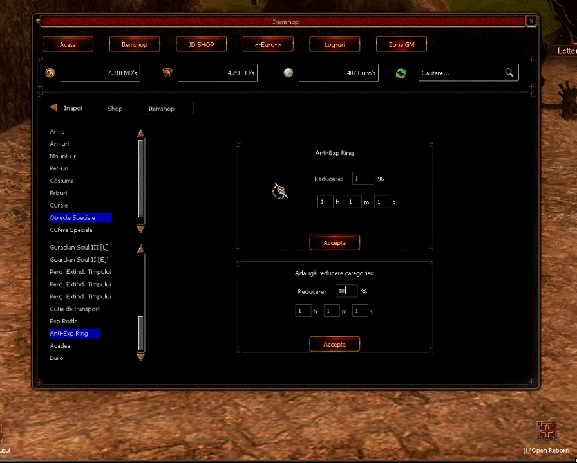The height and width of the screenshot is (463, 577).
Task: Click the red cross Open Reborn icon
Action: coord(547,431)
